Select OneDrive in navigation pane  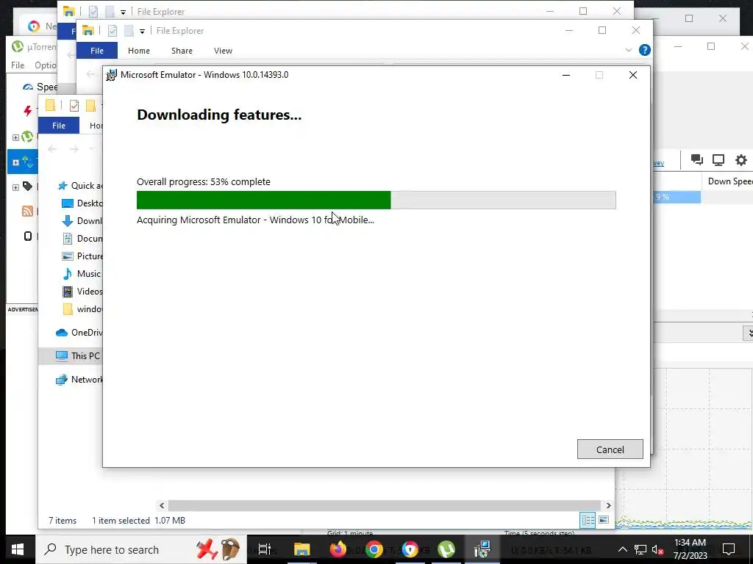[79, 333]
